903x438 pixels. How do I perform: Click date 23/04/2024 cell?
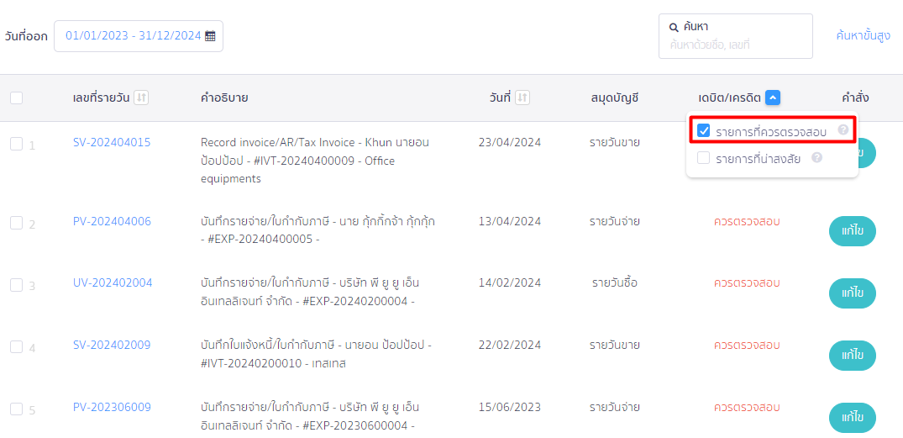(510, 142)
